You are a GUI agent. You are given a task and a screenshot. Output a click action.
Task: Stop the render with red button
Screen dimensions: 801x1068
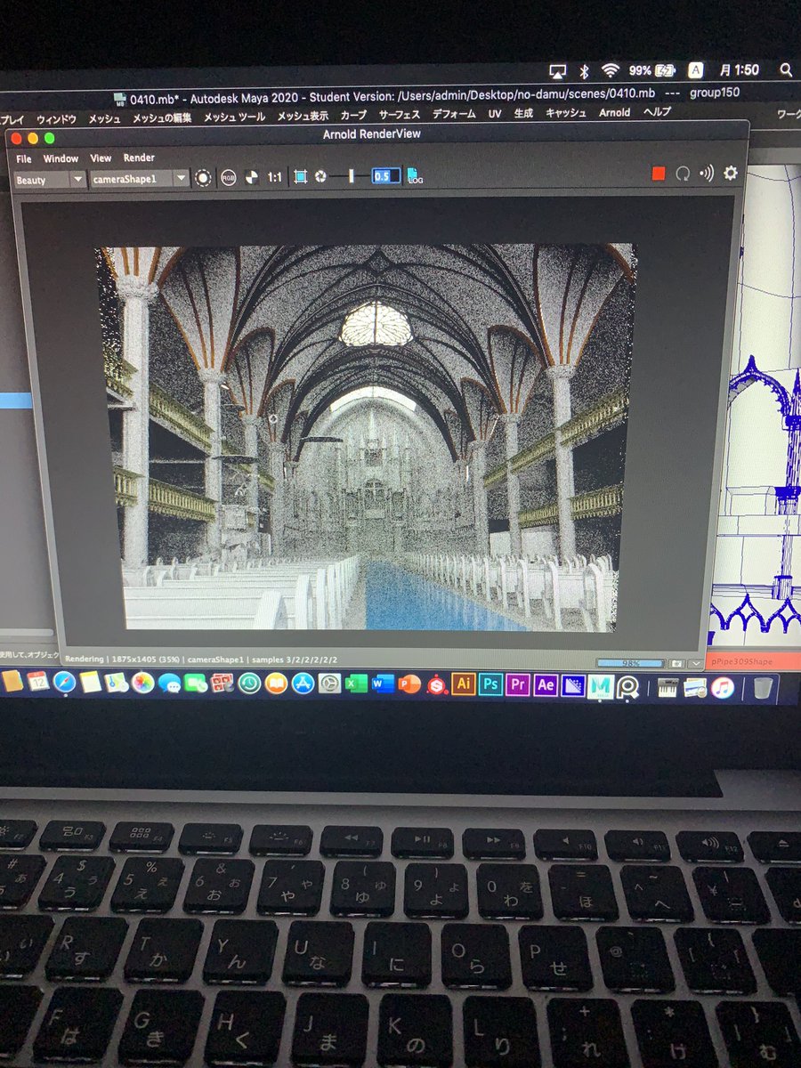point(659,174)
